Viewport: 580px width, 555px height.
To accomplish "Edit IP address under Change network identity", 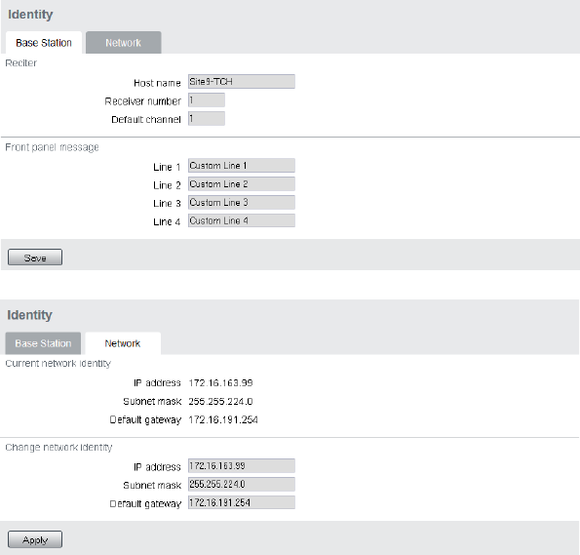I will 242,466.
